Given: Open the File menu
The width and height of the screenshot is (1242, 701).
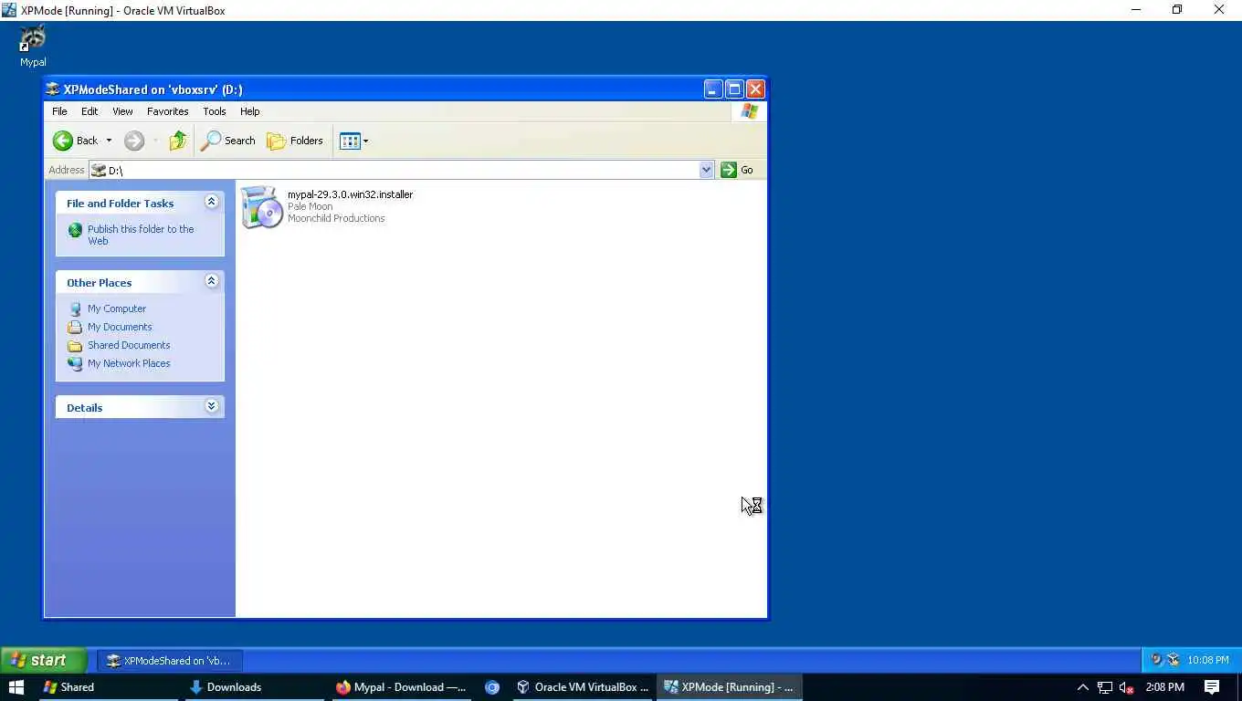Looking at the screenshot, I should point(59,111).
